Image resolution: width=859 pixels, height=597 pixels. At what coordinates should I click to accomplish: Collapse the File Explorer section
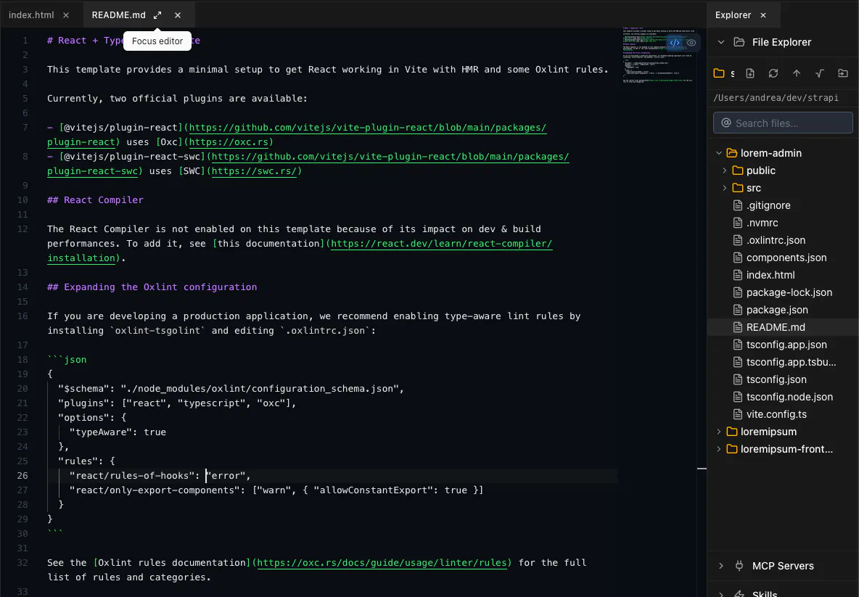(x=721, y=42)
